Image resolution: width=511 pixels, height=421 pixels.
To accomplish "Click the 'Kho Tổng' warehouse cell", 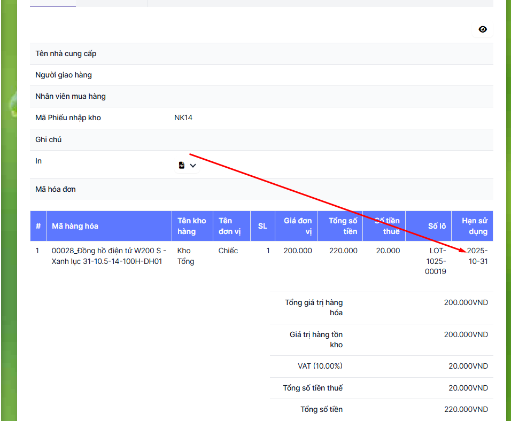I will (x=186, y=256).
